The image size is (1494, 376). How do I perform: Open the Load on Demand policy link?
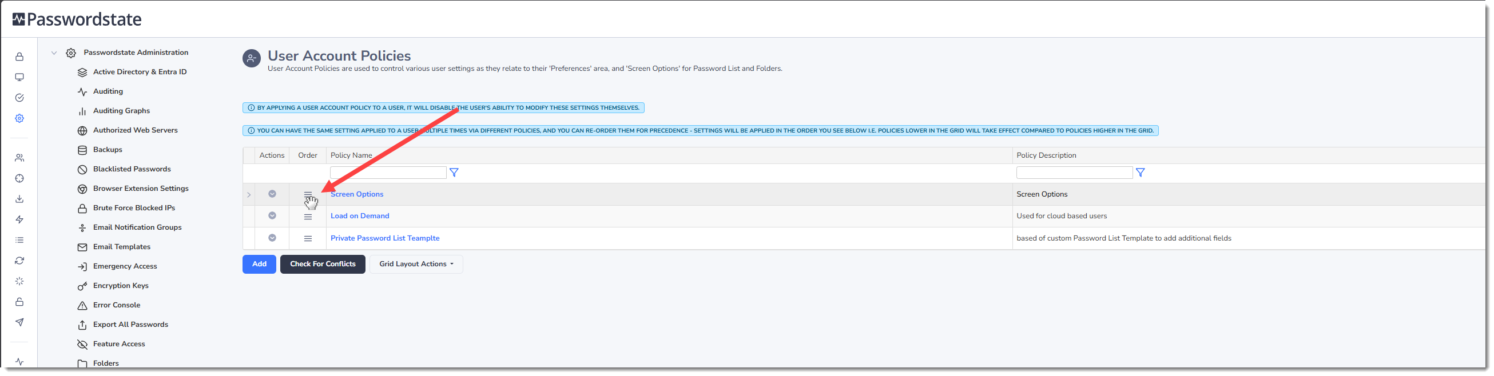pos(360,216)
